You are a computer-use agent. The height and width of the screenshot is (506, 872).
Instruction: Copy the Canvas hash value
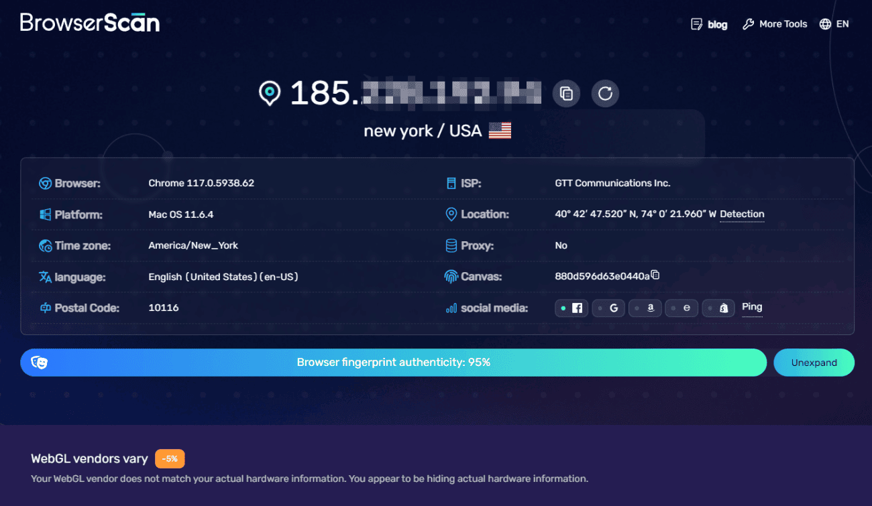click(x=656, y=275)
